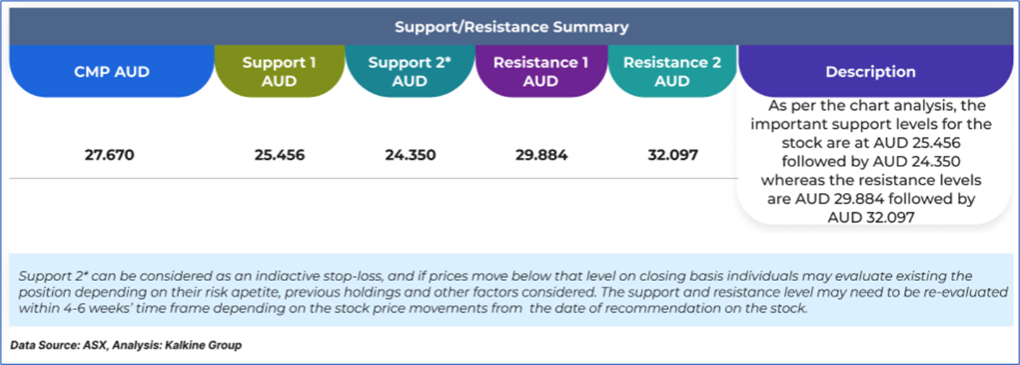Select the purple Description header

click(871, 72)
